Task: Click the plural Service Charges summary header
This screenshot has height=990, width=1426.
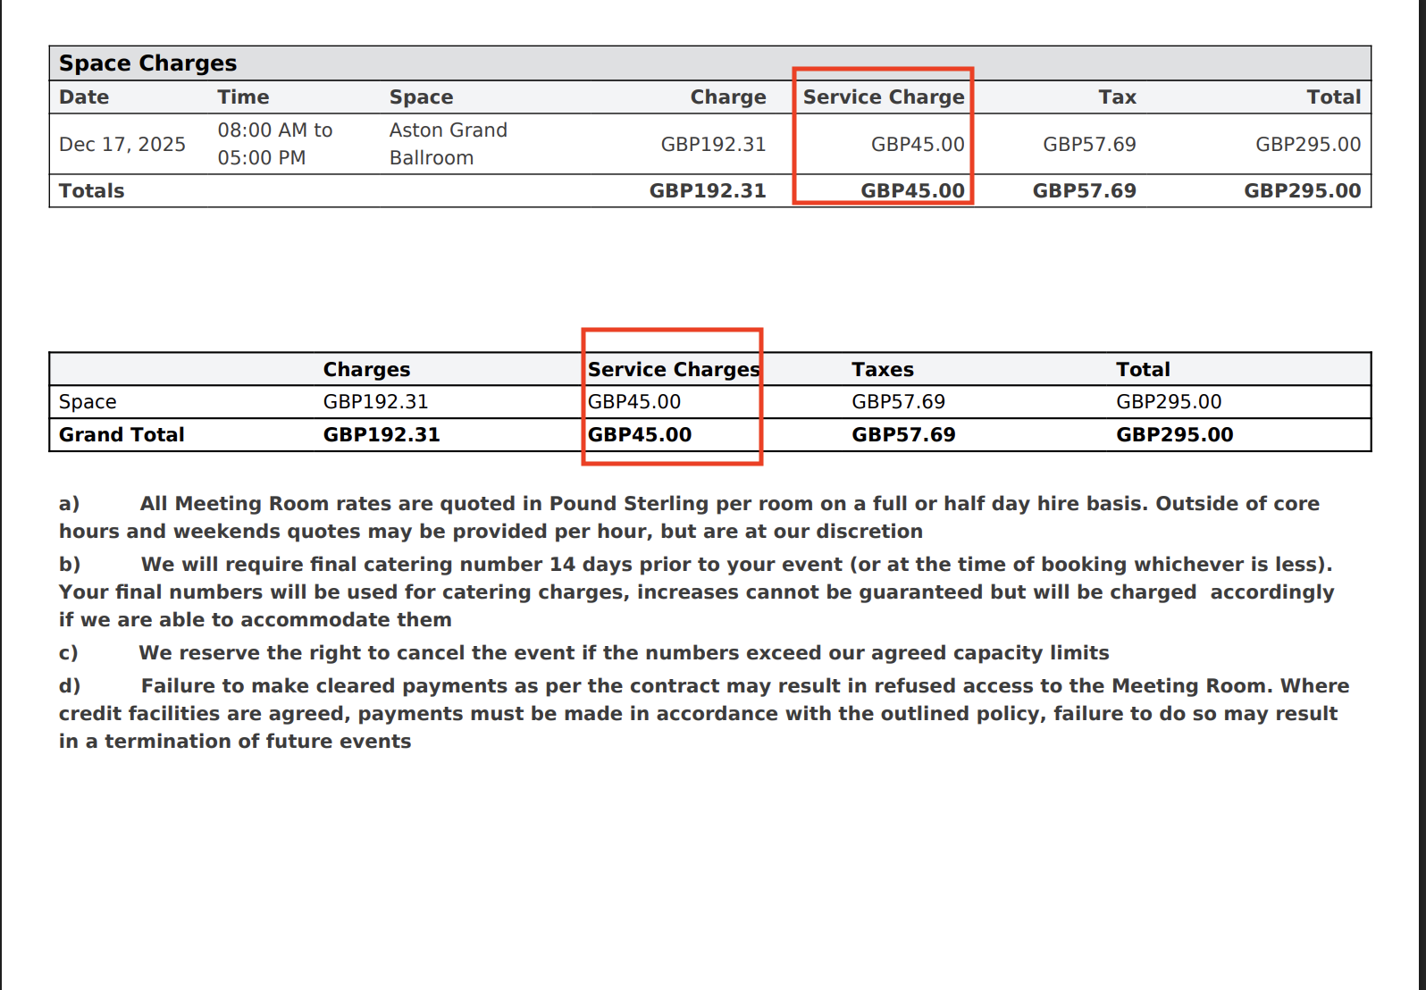Action: (673, 370)
